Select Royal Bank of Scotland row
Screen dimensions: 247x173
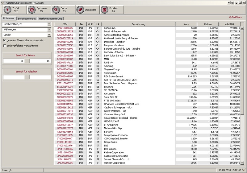tap(147, 118)
